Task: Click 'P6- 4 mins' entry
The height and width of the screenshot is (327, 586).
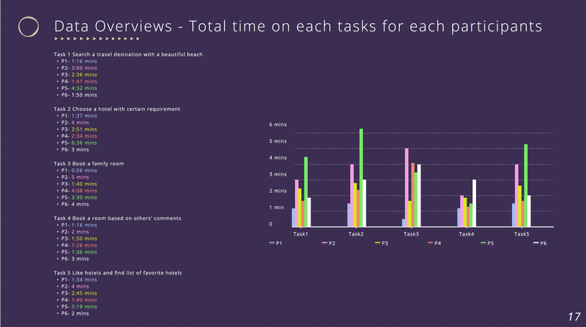Action: coord(75,204)
